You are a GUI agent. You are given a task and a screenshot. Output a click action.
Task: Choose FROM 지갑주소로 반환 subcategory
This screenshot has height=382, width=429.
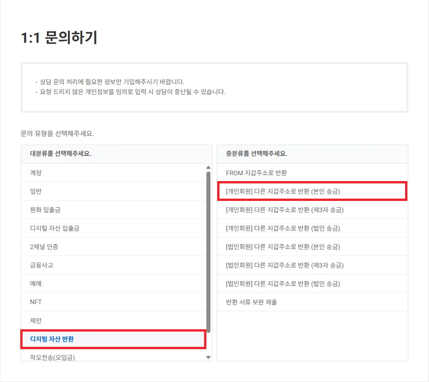[x=312, y=173]
